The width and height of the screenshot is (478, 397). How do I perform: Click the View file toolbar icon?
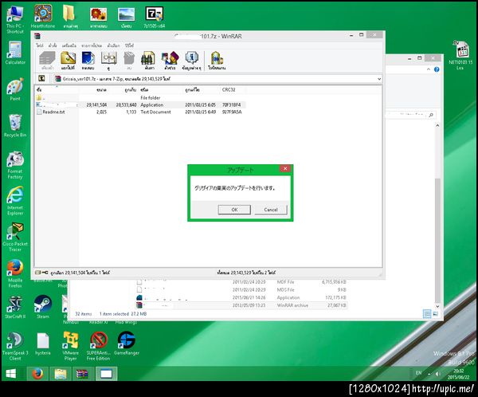coord(109,61)
